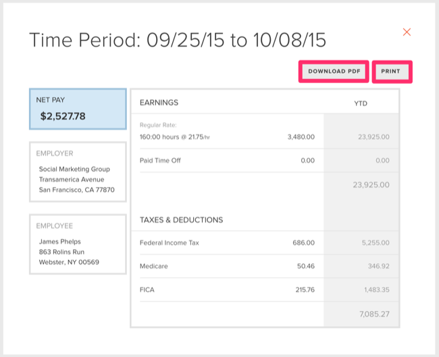Click Federal Income Tax amount 686.00
This screenshot has width=439, height=357.
tap(303, 242)
